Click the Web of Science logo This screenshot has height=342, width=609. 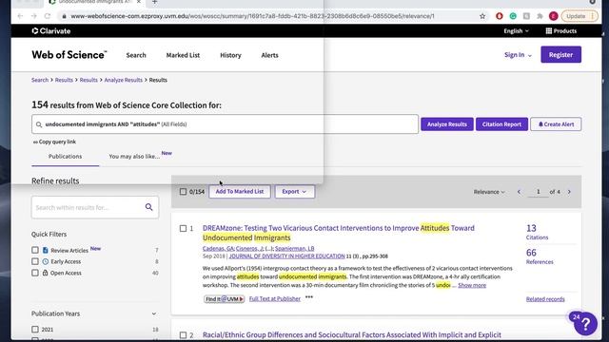[69, 55]
